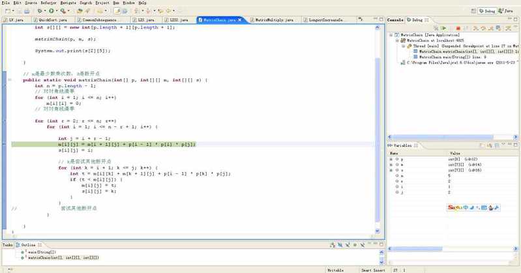Switch to the Java perspective
This screenshot has width=521, height=273.
[507, 11]
